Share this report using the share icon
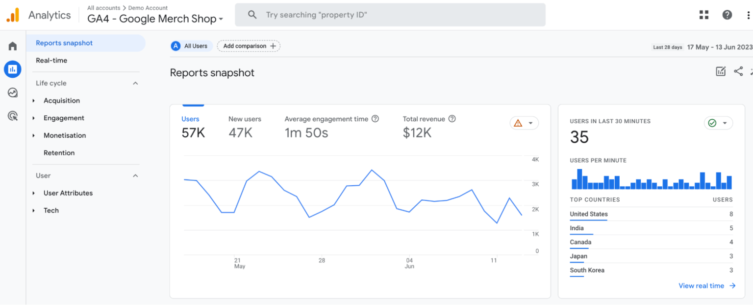Image resolution: width=753 pixels, height=305 pixels. pyautogui.click(x=739, y=71)
